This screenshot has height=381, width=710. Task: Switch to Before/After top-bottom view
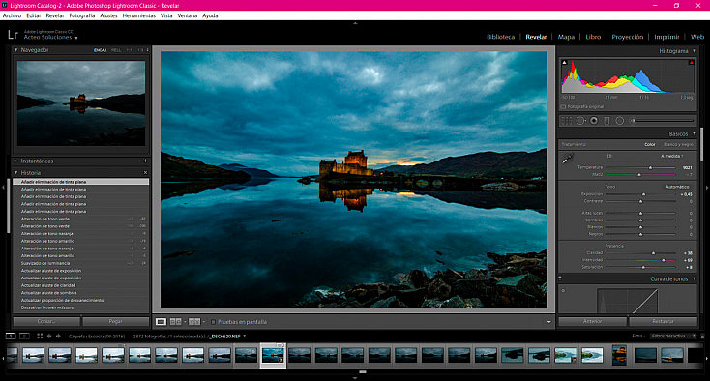tap(194, 322)
